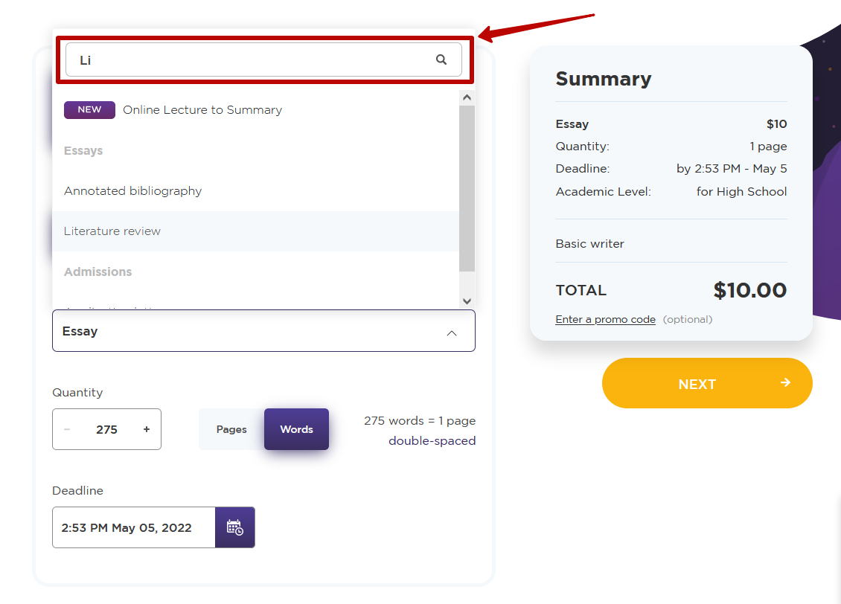Click the Enter a promo code link

click(x=605, y=319)
